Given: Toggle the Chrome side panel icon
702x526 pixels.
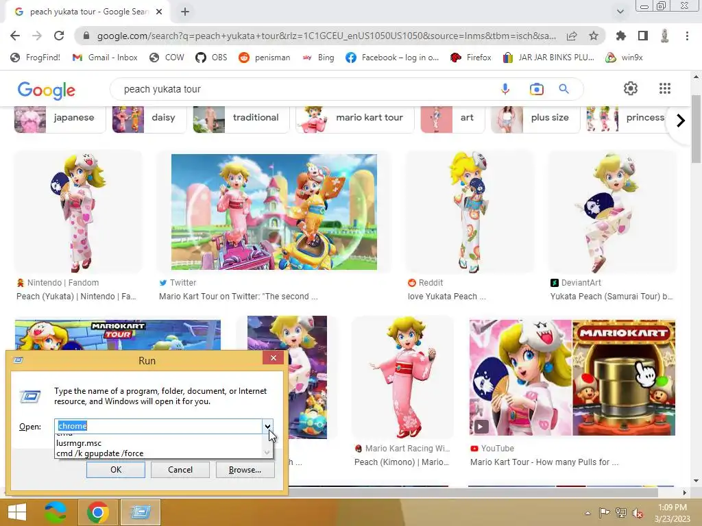Looking at the screenshot, I should tap(643, 36).
